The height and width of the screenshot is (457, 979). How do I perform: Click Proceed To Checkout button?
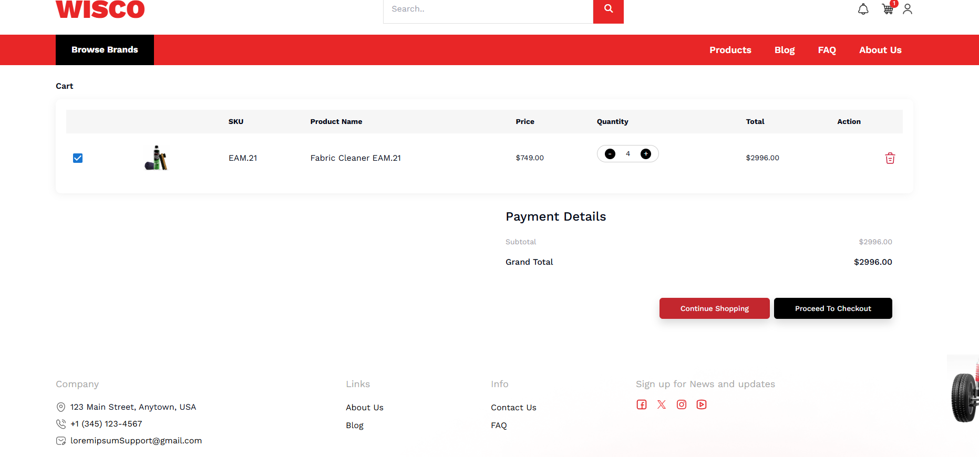832,308
